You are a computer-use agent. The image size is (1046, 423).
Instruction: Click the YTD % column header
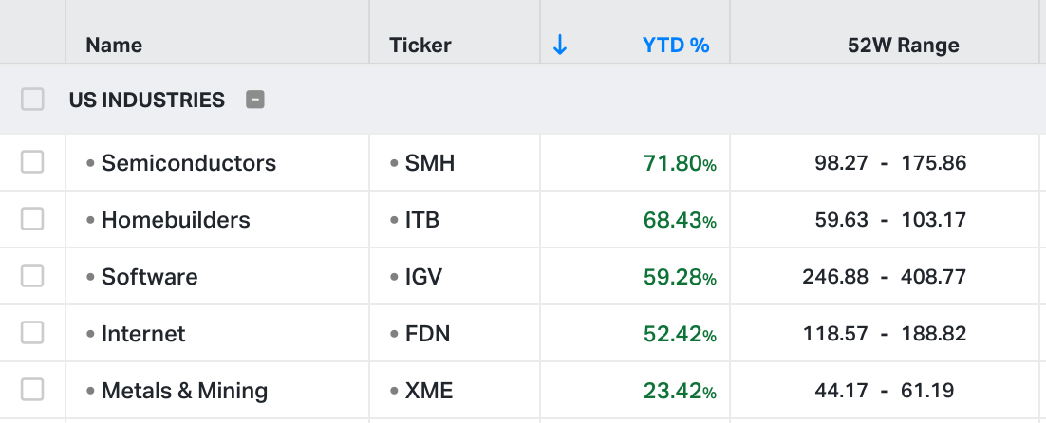(x=676, y=45)
